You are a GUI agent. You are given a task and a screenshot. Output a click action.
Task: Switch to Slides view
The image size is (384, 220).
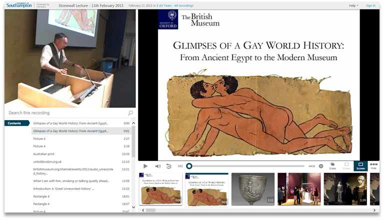click(332, 166)
